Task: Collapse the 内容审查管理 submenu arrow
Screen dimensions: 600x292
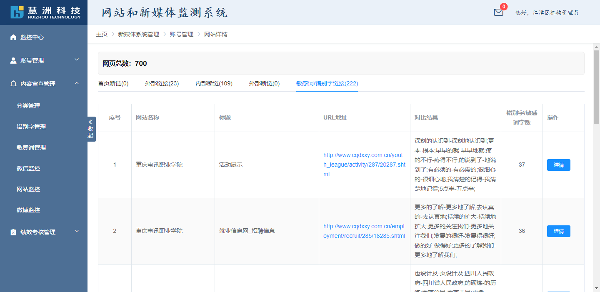Action: tap(77, 83)
